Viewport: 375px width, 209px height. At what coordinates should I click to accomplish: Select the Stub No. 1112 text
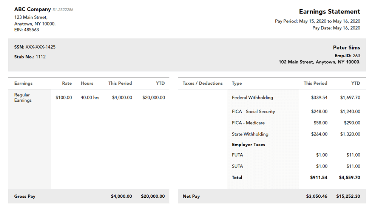[30, 57]
